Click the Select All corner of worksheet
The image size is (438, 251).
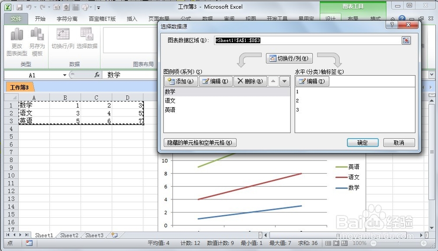(x=11, y=98)
